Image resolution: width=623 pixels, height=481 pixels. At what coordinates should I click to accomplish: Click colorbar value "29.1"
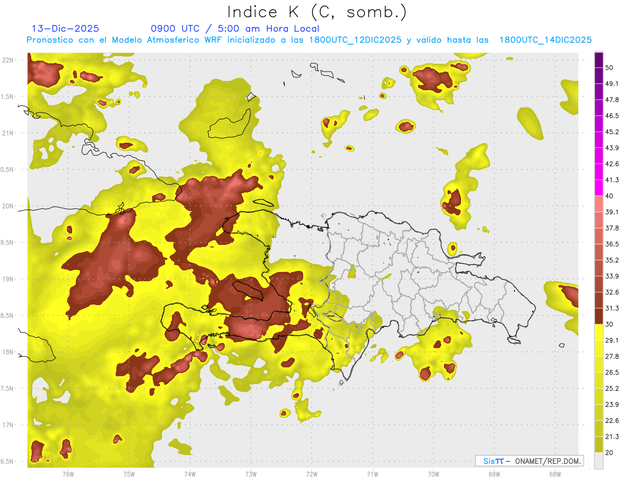612,340
